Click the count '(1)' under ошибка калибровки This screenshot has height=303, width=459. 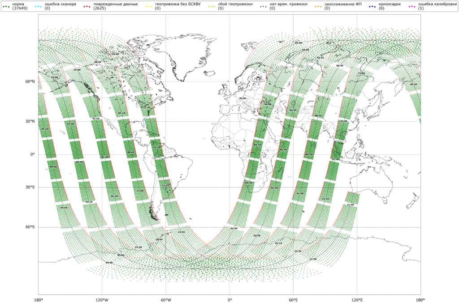tap(421, 9)
